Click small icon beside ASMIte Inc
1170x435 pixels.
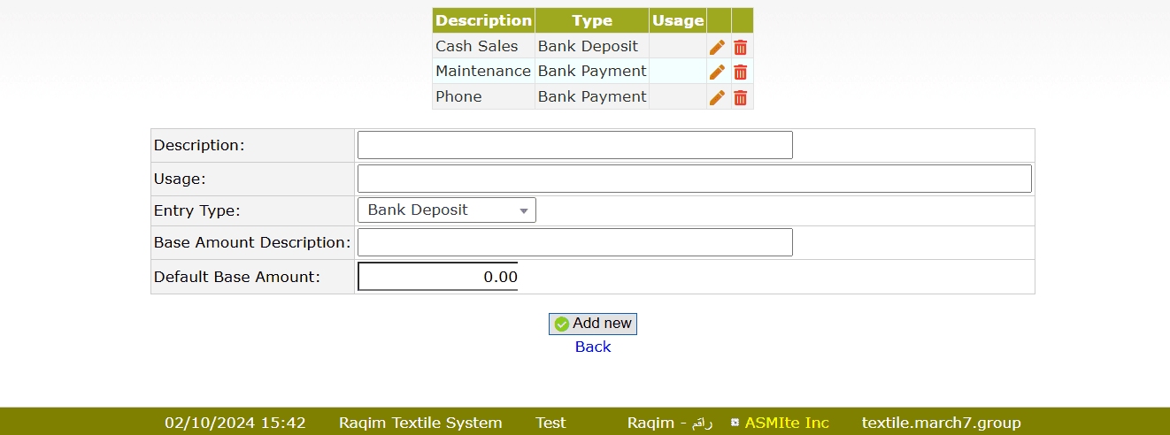(x=735, y=423)
